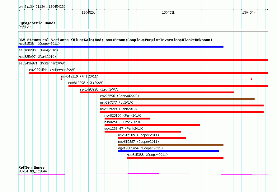Click the nsv819298 (Kim2009) label
This screenshot has width=277, height=192.
(86, 83)
